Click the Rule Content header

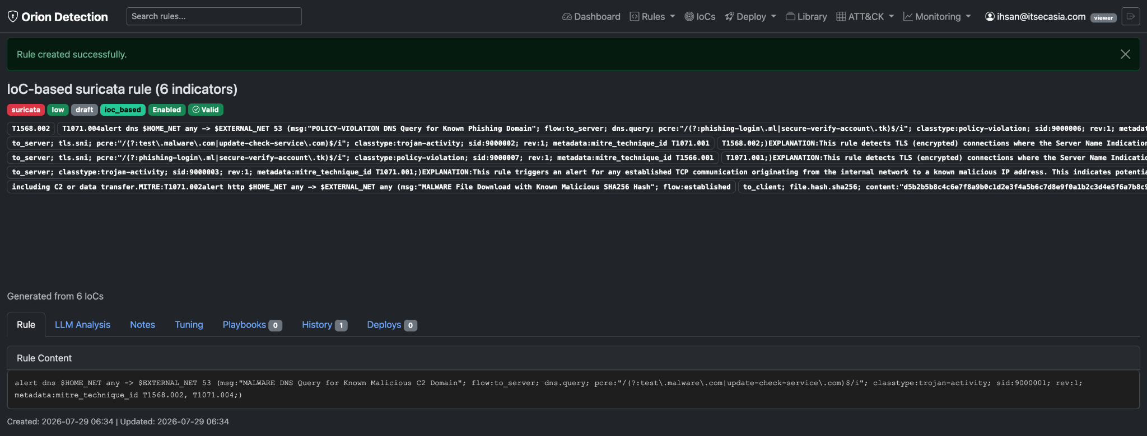coord(573,358)
